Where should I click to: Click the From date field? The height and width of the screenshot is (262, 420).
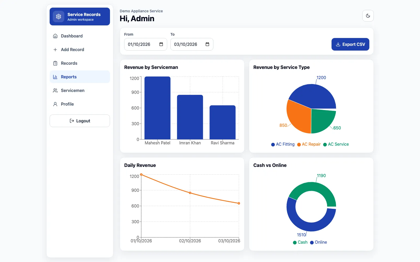tap(146, 44)
